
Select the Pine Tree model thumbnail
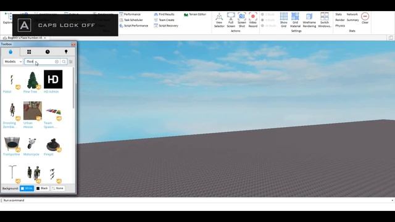33,80
